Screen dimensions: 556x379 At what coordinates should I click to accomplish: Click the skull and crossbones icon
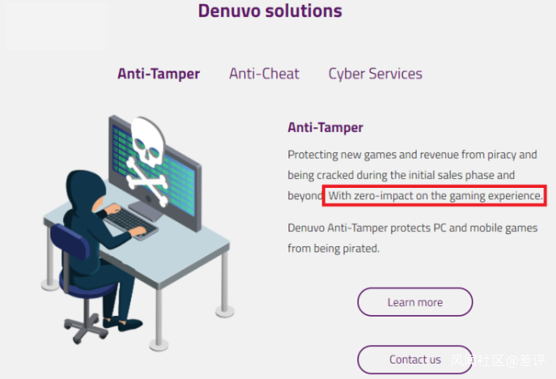click(x=148, y=160)
